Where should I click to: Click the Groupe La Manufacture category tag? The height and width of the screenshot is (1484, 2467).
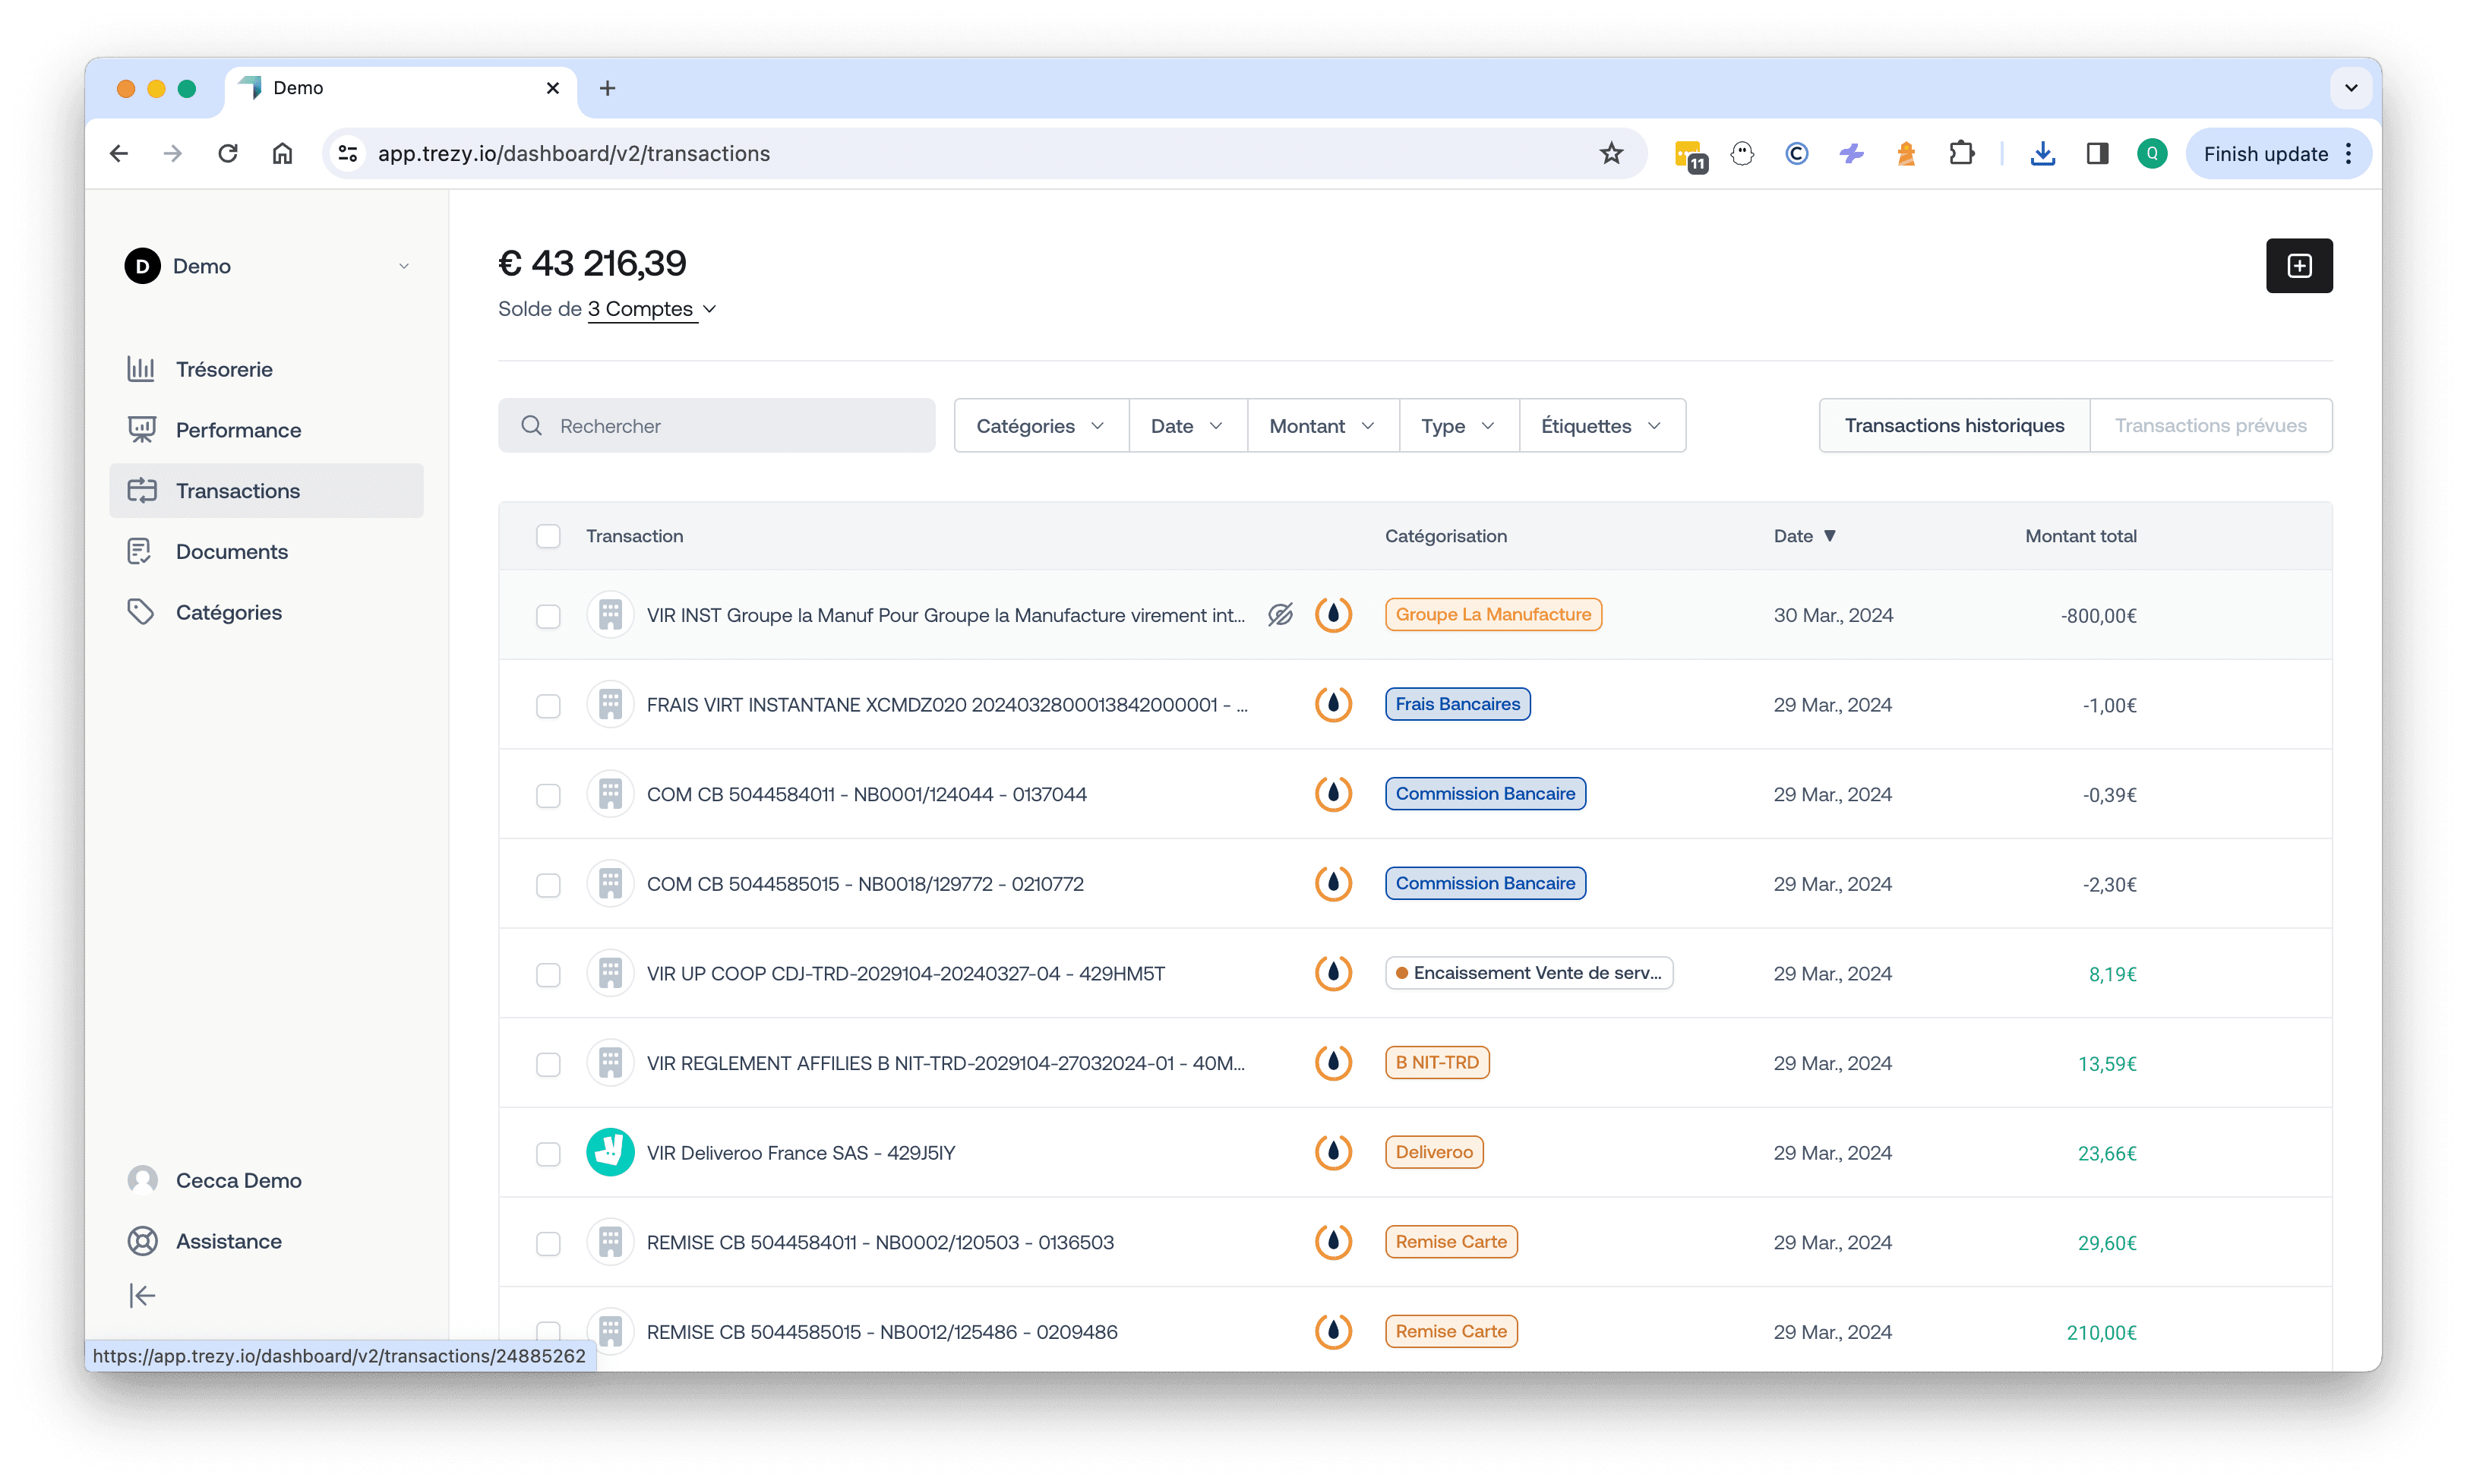(1492, 615)
